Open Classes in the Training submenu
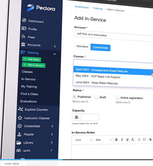This screenshot has width=153, height=166. 27,72
